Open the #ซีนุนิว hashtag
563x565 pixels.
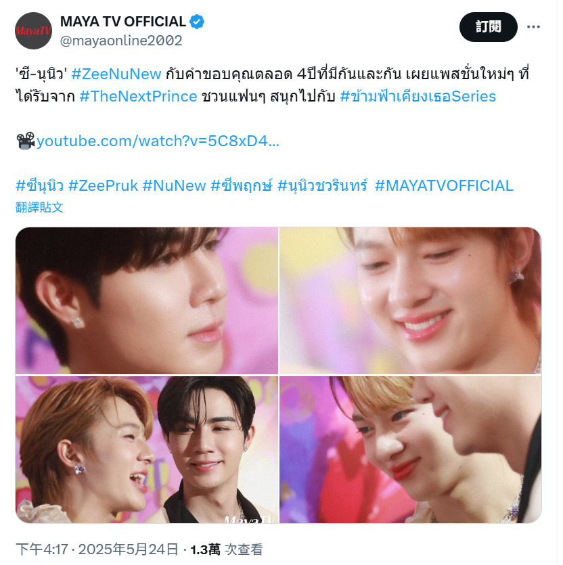pos(40,186)
